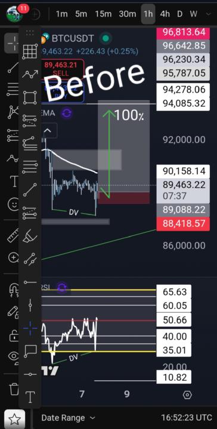Select the text tool in the floating favorites toolbar
This screenshot has height=429, width=217.
[30, 397]
